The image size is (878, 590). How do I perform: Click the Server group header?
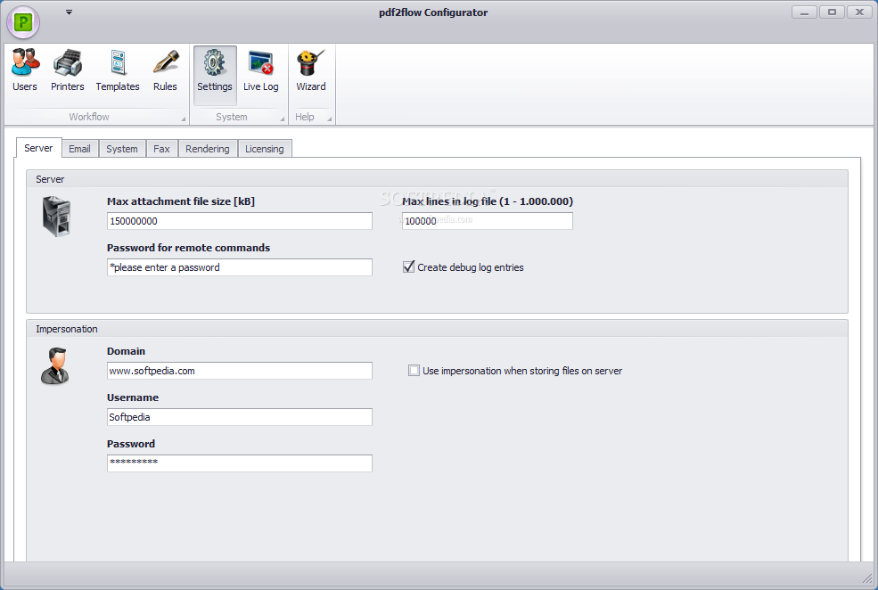tap(437, 179)
